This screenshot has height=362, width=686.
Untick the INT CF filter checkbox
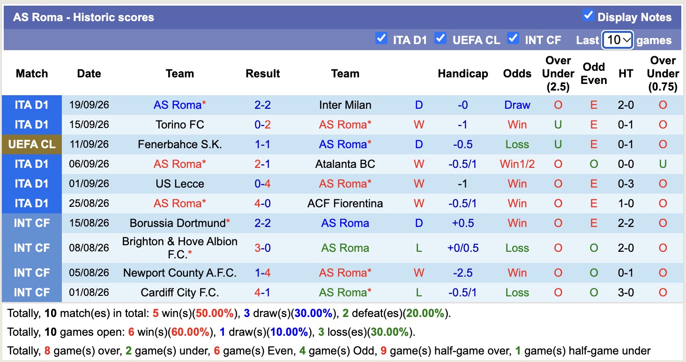pyautogui.click(x=513, y=38)
